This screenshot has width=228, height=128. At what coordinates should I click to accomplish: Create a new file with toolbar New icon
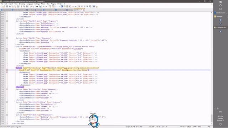tap(2, 6)
